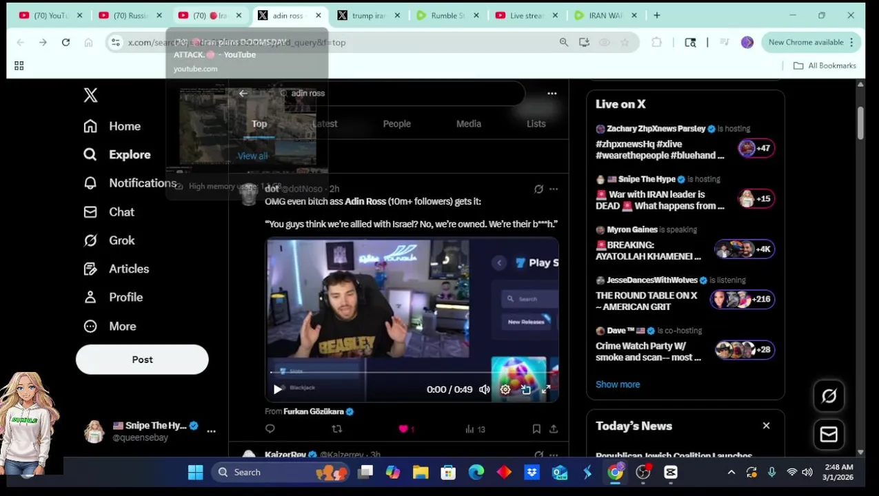
Task: Switch to the Lists tab
Action: 536,124
